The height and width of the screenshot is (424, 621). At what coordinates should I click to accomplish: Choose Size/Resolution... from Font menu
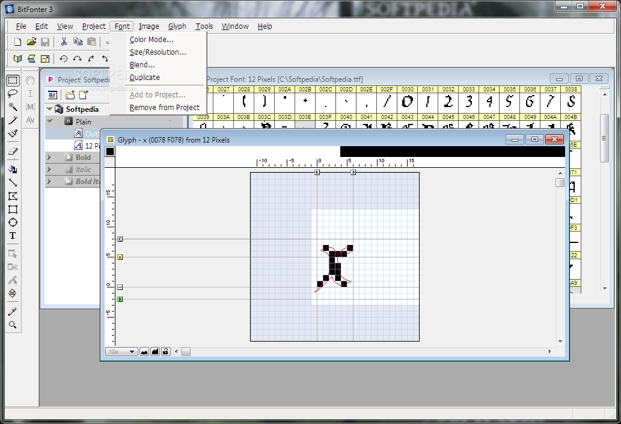coord(158,52)
